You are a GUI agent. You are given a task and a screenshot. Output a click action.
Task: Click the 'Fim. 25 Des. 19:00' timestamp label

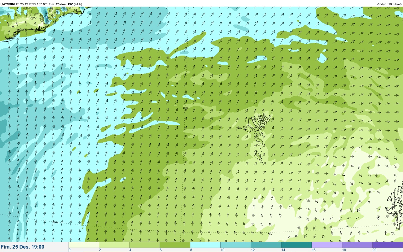tap(22, 247)
